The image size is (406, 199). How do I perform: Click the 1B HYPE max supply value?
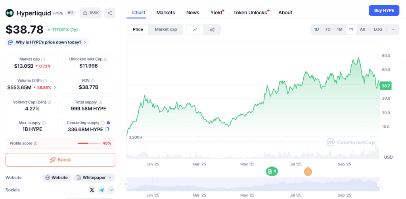click(32, 129)
